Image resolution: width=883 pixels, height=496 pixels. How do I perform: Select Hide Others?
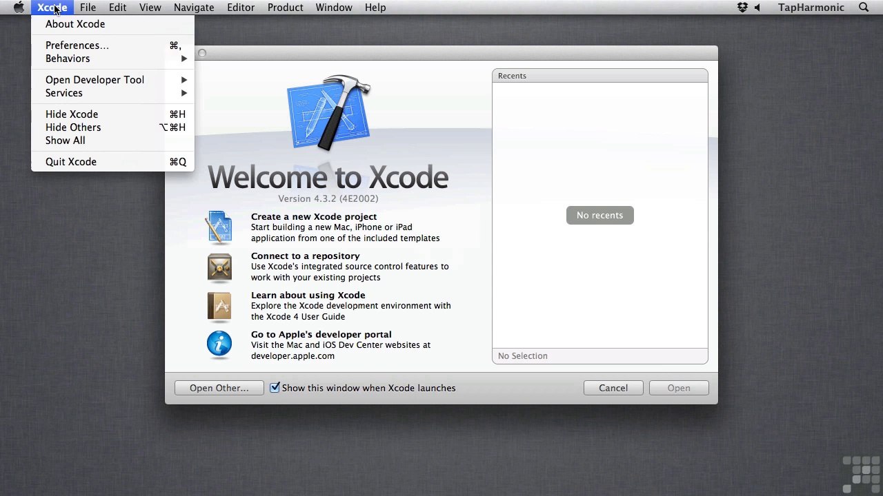[112, 127]
